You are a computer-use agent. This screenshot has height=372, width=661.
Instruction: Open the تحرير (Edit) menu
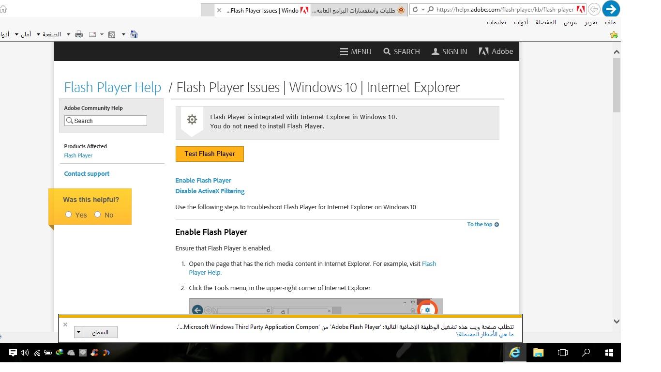(x=590, y=22)
